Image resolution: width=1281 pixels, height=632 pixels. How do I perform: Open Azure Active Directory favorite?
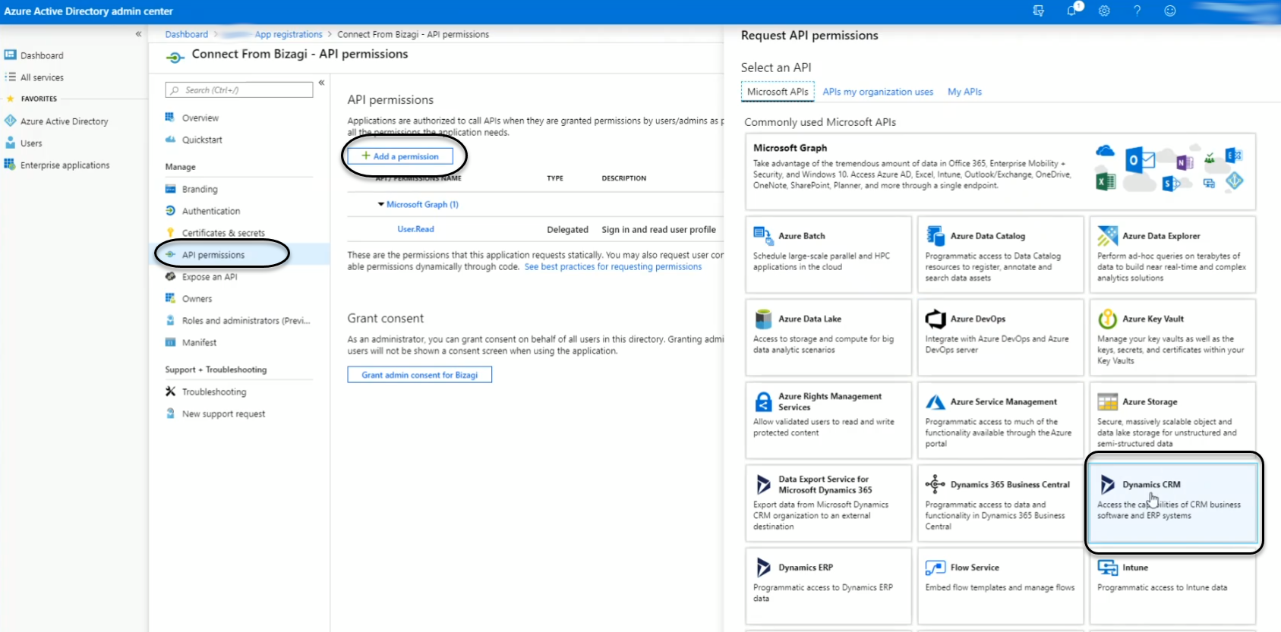(64, 121)
